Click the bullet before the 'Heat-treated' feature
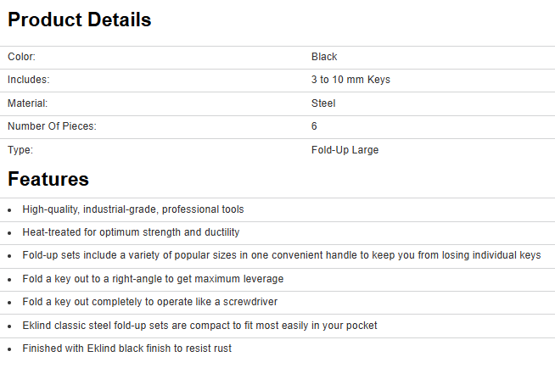The width and height of the screenshot is (555, 368). 9,232
